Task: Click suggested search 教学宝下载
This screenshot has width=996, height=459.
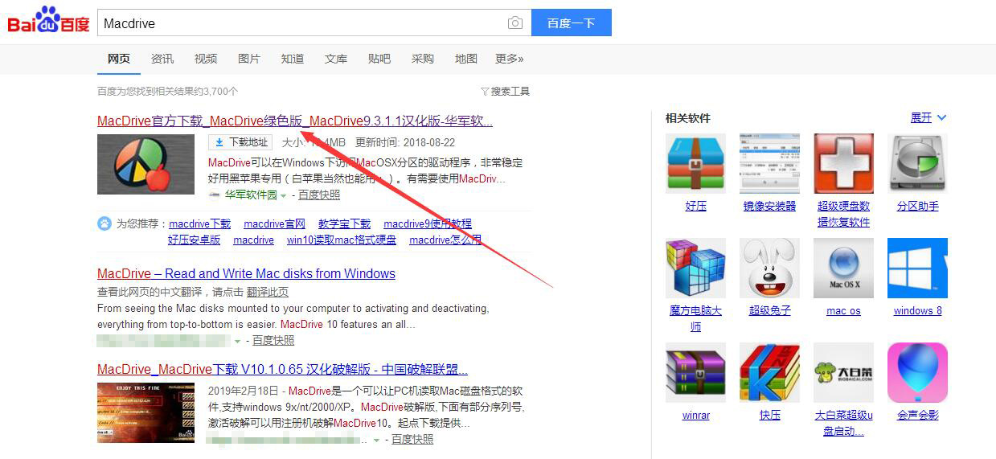Action: (x=345, y=223)
